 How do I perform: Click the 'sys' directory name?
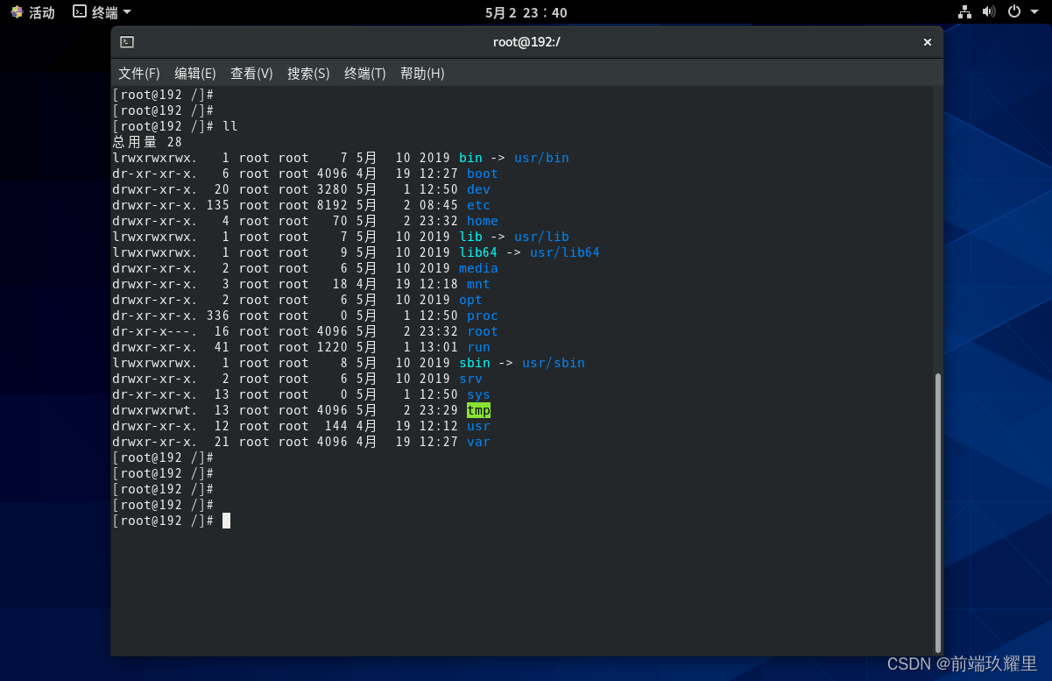[x=478, y=394]
